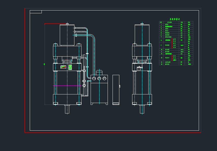Select the main cylinder of the front-view press
The width and height of the screenshot is (217, 151).
pyautogui.click(x=67, y=35)
